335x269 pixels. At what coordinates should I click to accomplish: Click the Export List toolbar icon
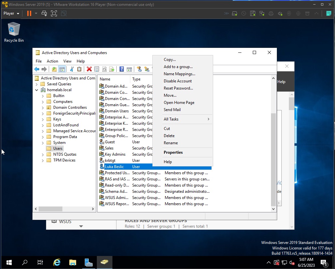(x=112, y=69)
